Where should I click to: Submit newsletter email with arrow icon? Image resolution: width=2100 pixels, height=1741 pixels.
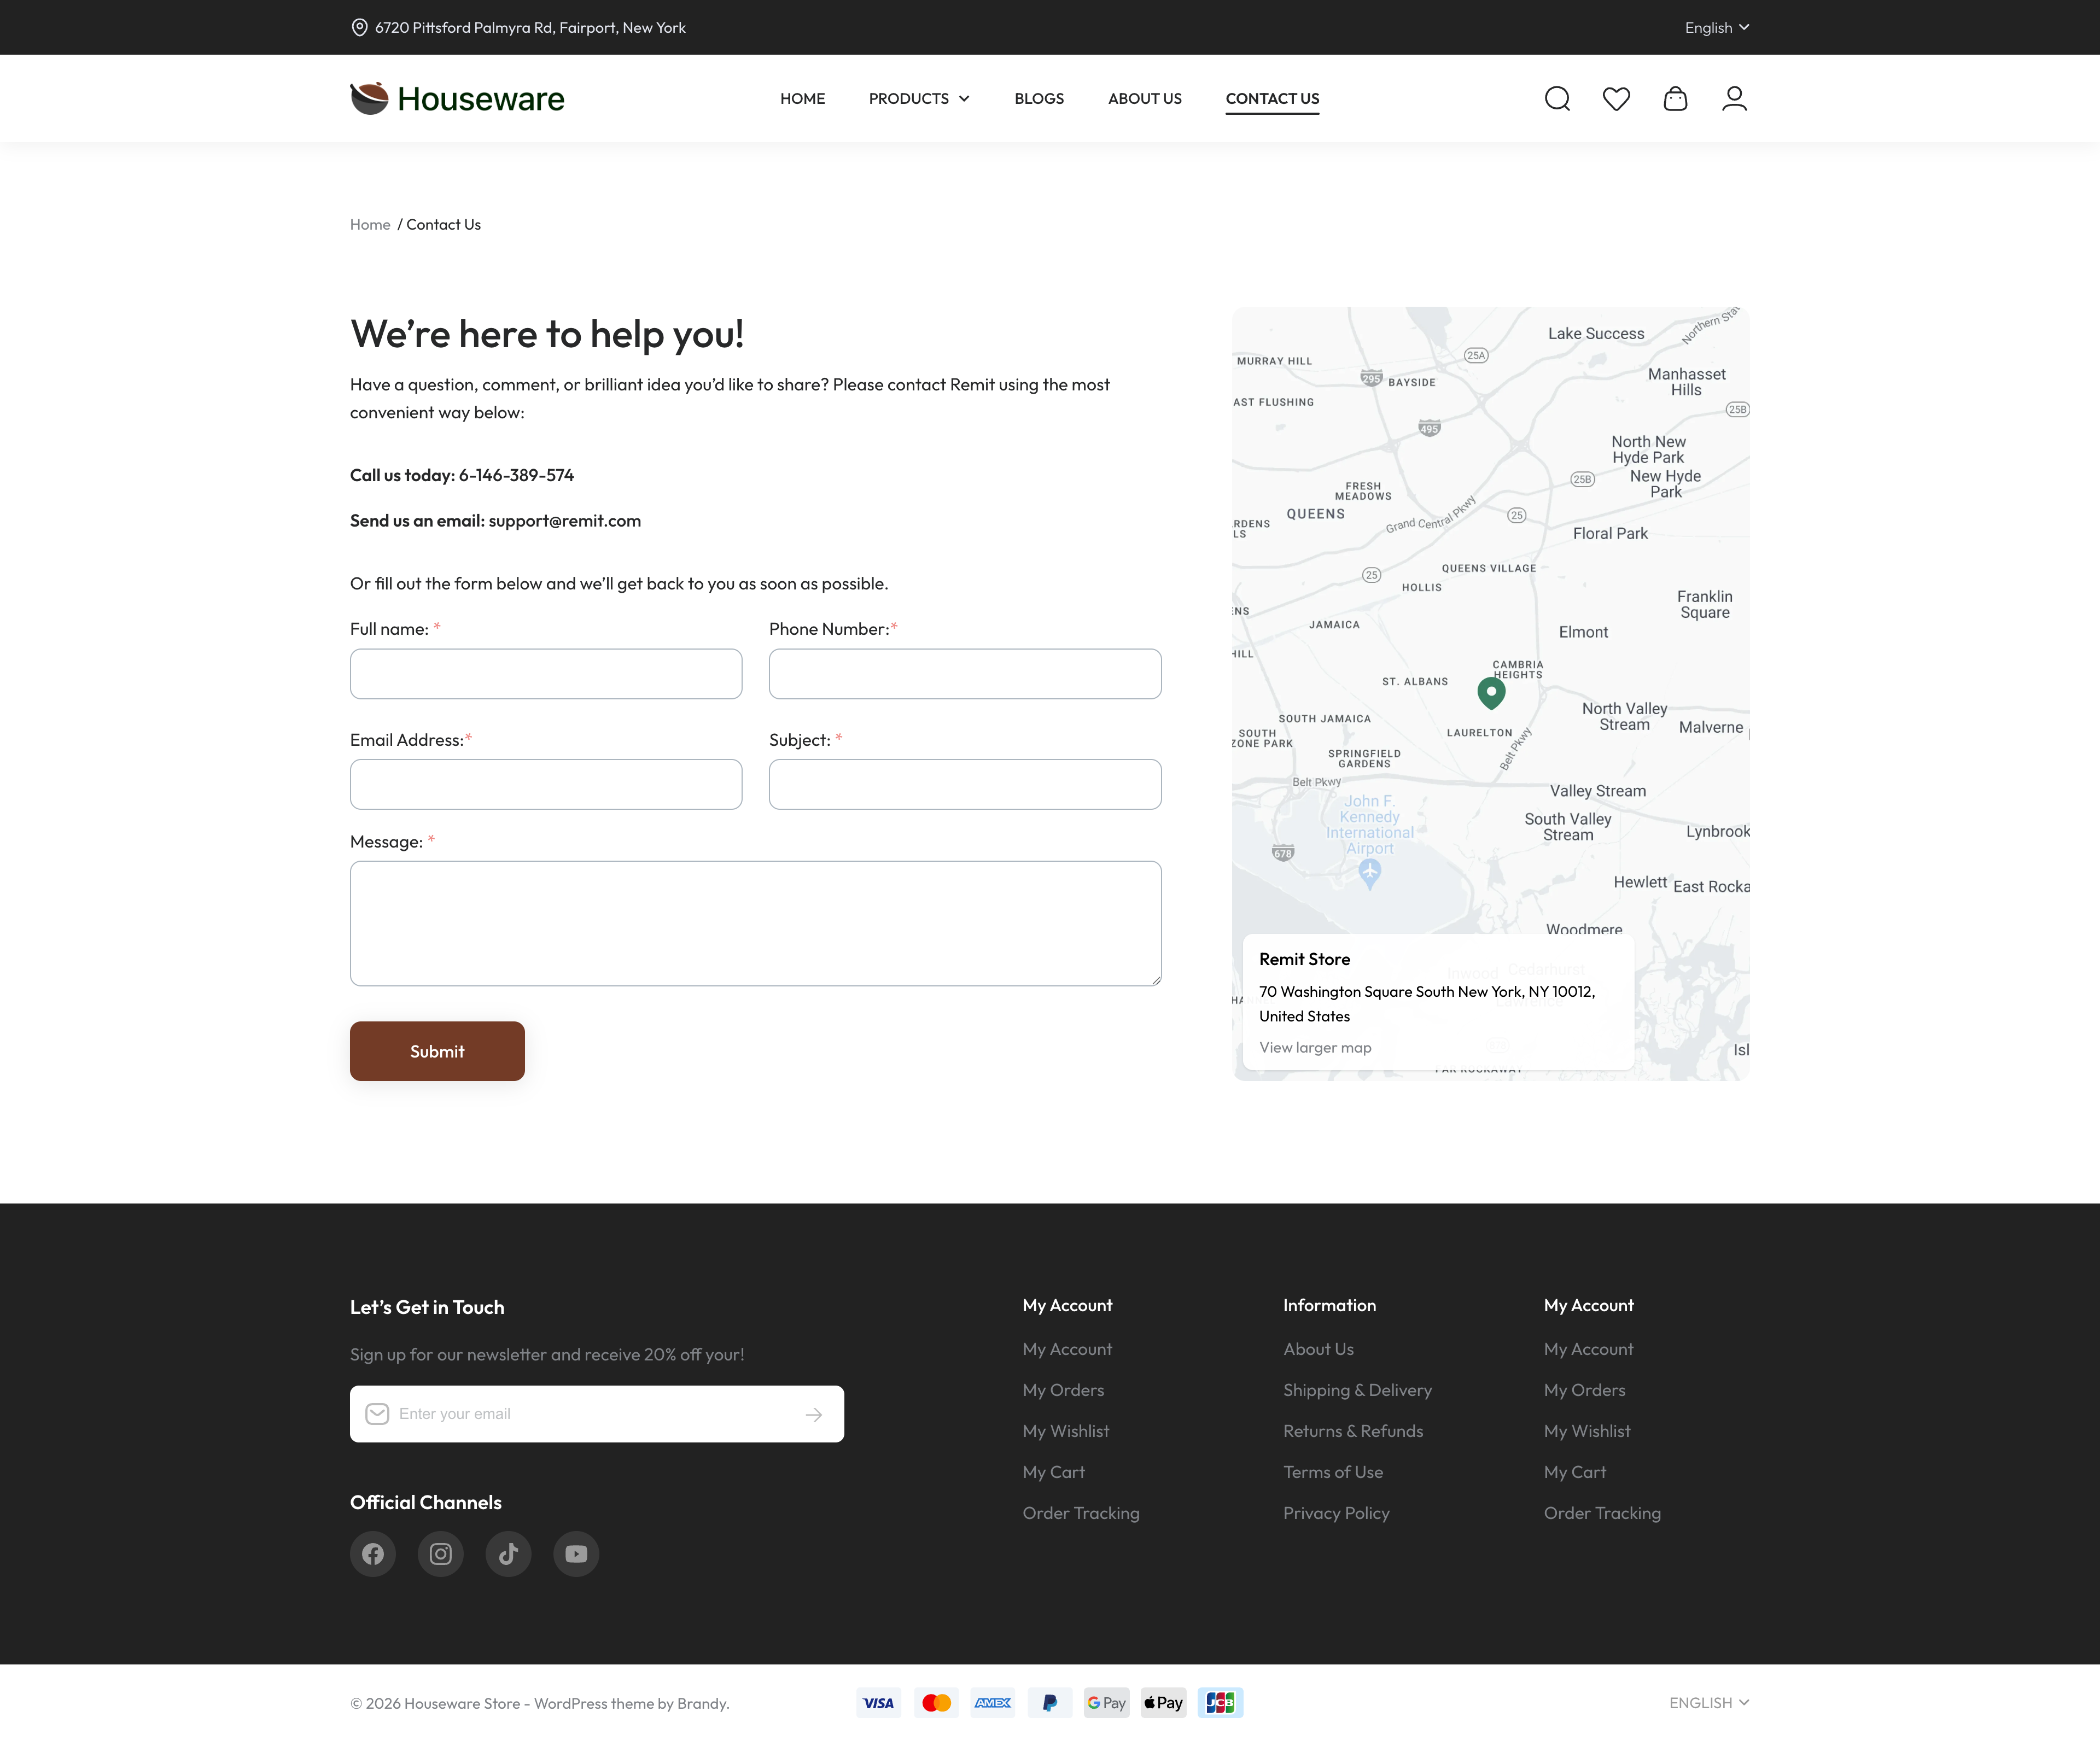(x=814, y=1414)
